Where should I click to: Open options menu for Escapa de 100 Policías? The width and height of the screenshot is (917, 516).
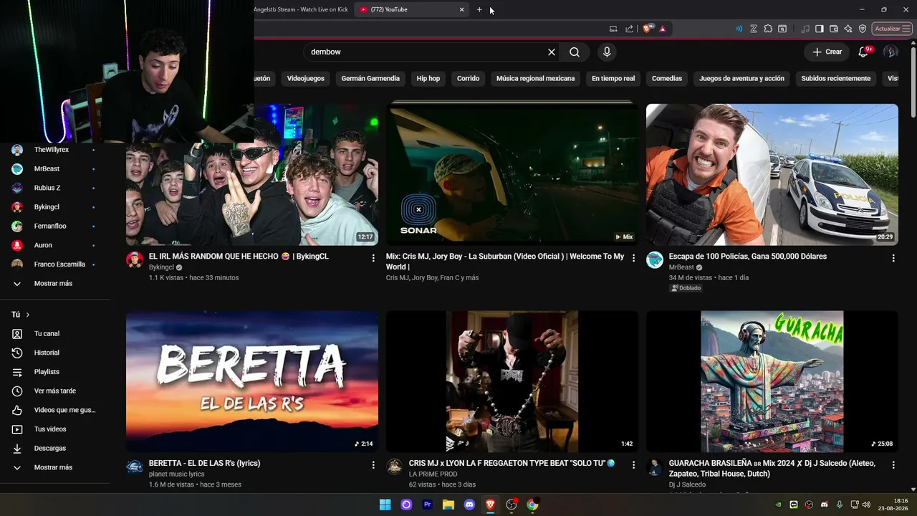pos(893,257)
